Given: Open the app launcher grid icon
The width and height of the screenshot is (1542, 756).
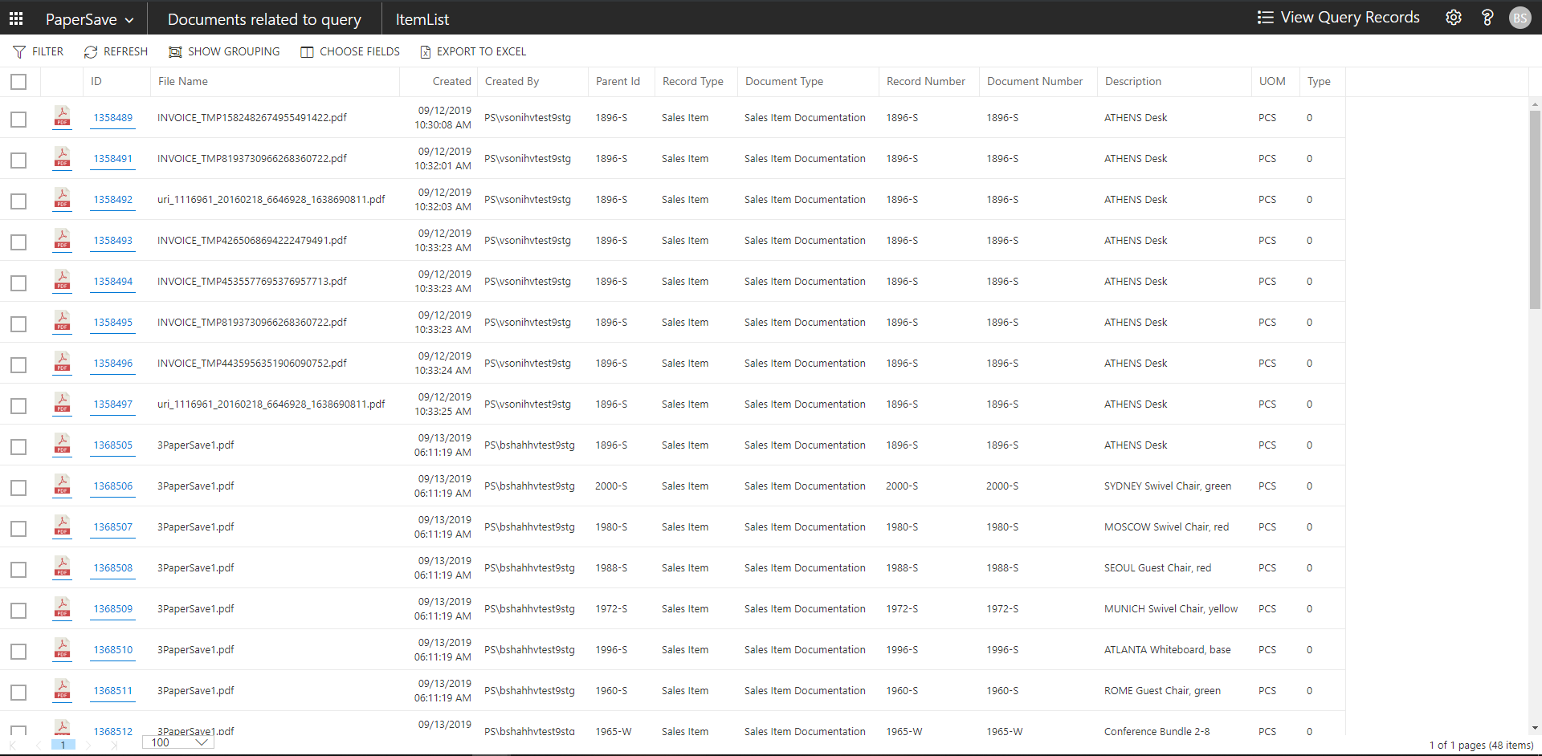Looking at the screenshot, I should click(16, 18).
